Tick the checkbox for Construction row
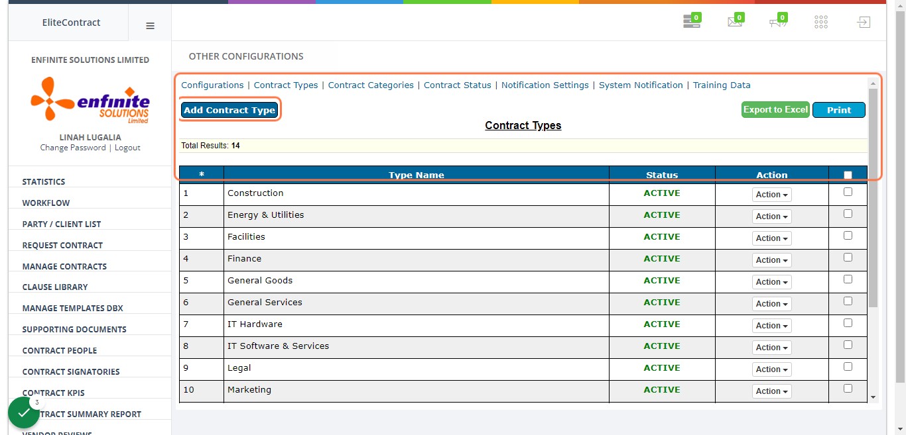The height and width of the screenshot is (435, 906). (848, 192)
